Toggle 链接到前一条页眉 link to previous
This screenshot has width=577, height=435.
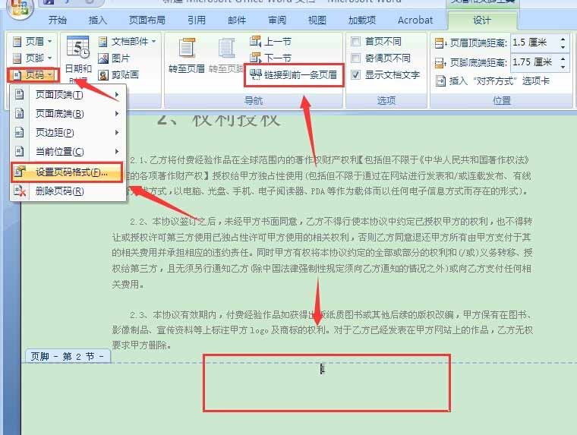[294, 75]
